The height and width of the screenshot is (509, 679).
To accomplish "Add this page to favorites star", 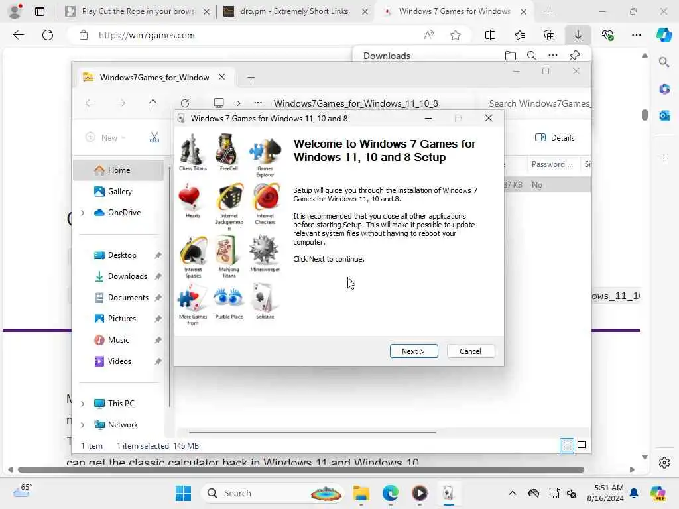I will 455,36.
